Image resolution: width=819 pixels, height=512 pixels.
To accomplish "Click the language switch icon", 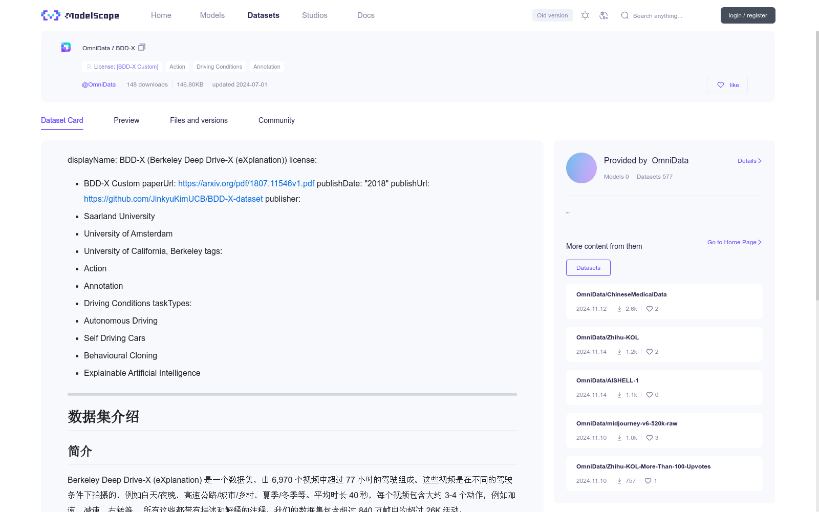I will point(604,15).
